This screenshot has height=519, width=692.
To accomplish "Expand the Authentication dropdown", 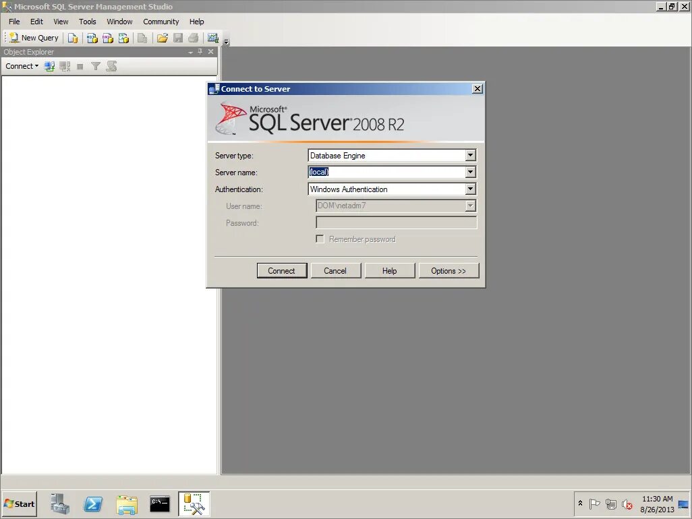I will 471,189.
